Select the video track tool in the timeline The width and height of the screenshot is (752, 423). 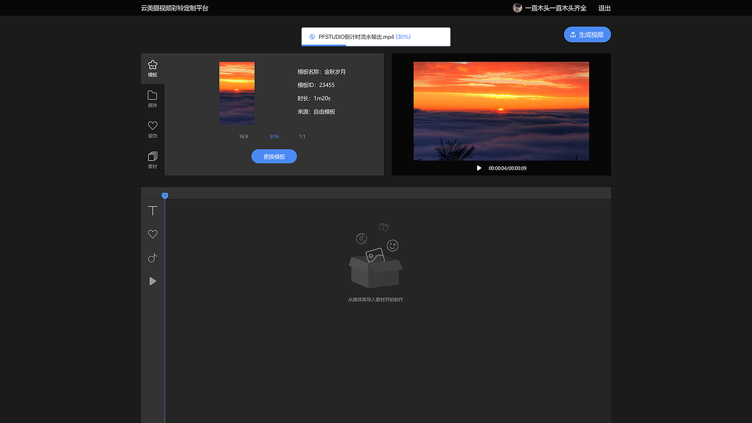click(153, 281)
